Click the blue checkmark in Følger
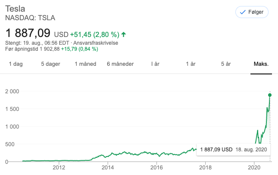The width and height of the screenshot is (278, 175). (x=243, y=12)
